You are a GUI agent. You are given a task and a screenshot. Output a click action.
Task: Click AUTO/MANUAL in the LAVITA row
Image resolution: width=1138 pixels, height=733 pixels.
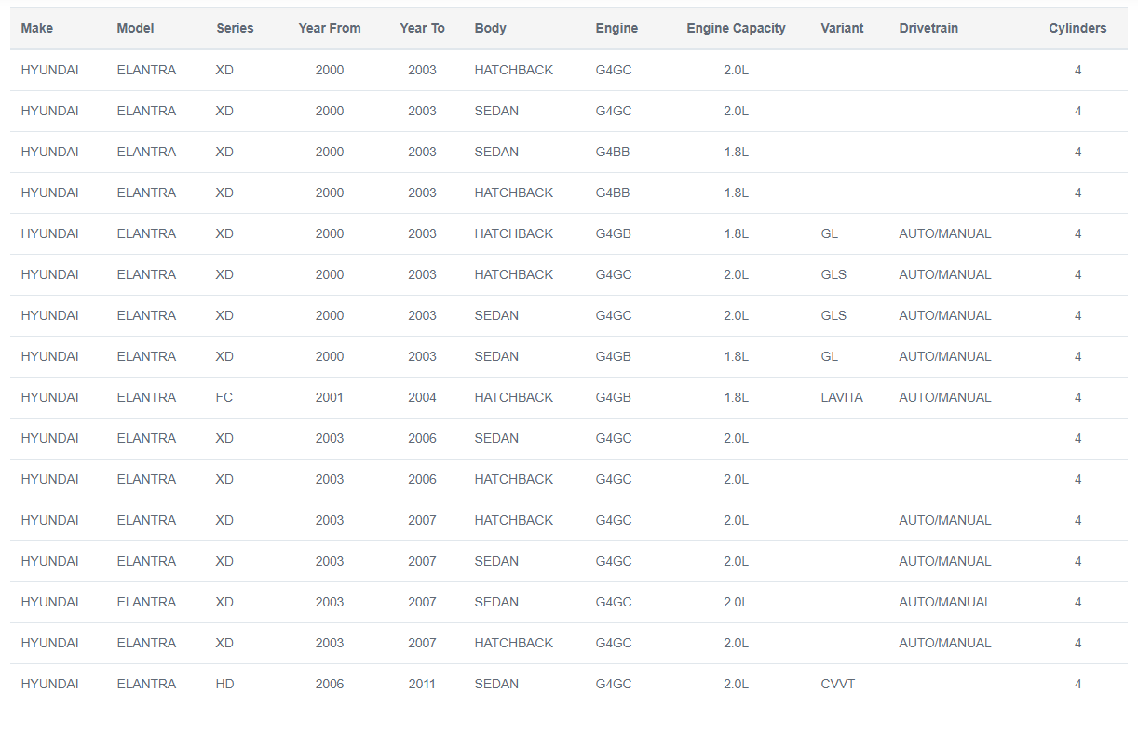coord(945,397)
